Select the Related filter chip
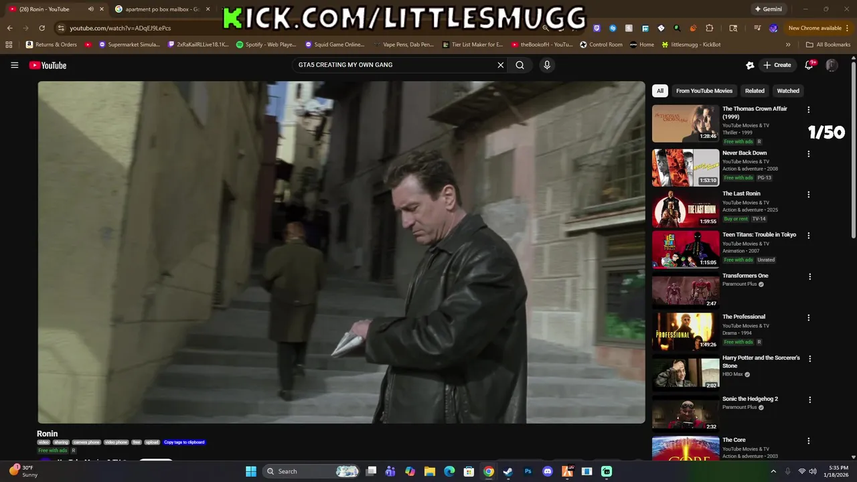Screen dimensions: 857x482 pos(755,90)
